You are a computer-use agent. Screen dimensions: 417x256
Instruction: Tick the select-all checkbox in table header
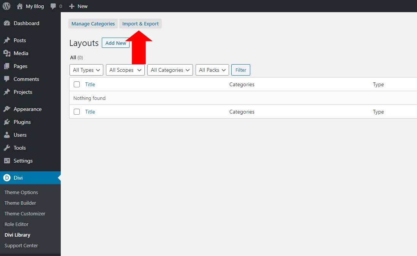77,84
